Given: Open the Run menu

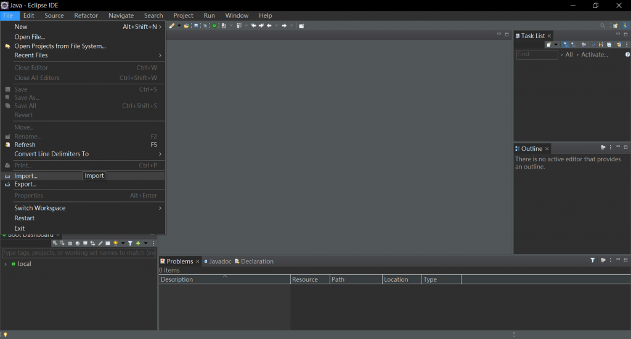Looking at the screenshot, I should pos(209,15).
